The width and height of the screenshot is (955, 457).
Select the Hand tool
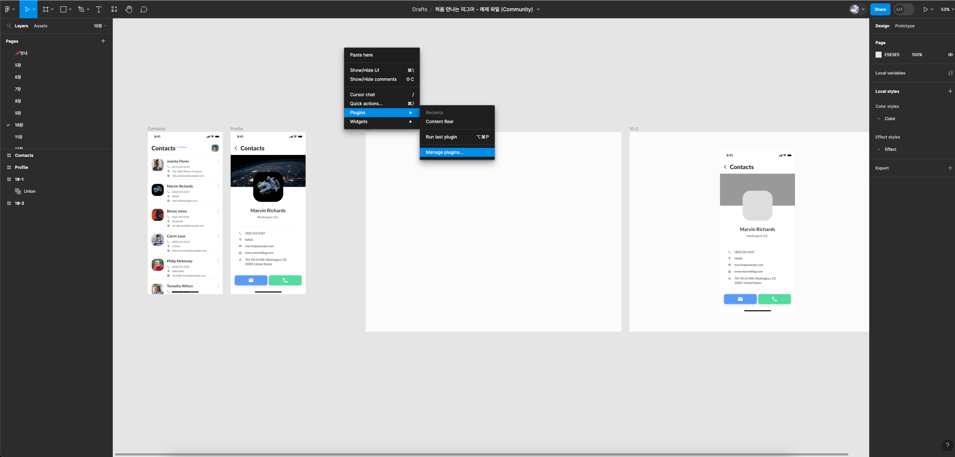[129, 9]
